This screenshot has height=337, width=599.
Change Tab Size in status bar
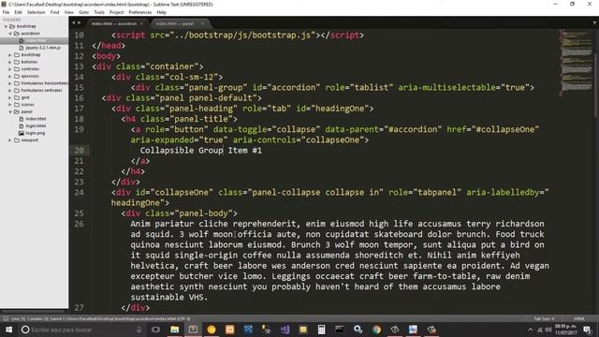click(544, 318)
